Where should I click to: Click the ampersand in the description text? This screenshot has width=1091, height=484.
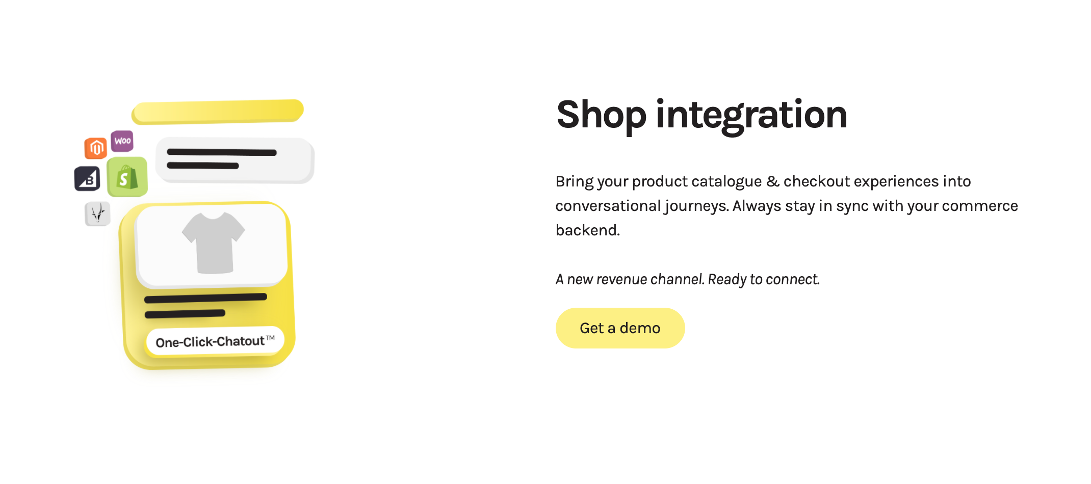772,181
